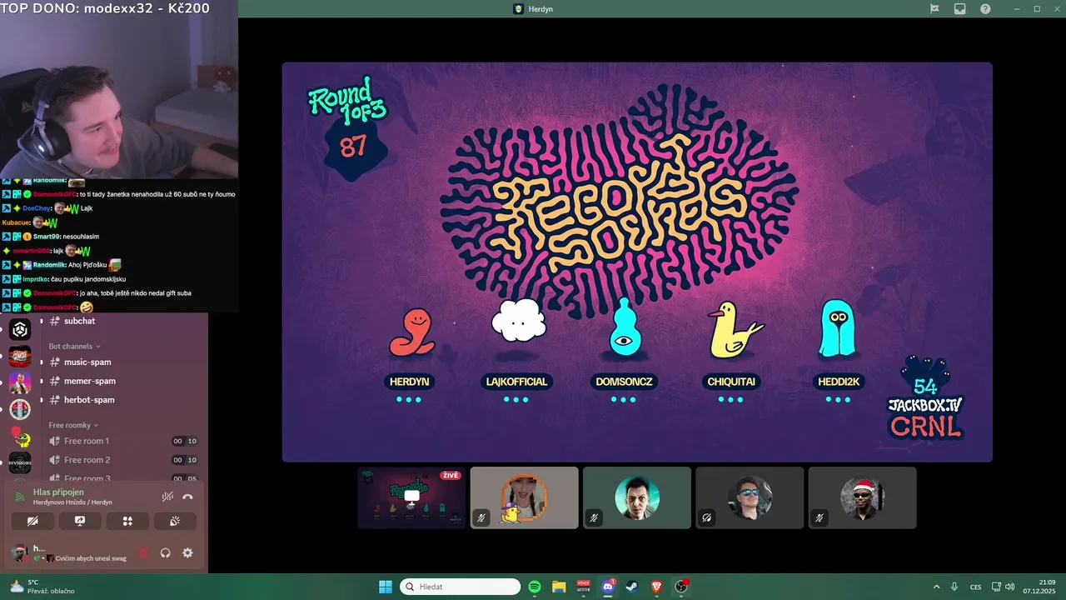Open File Explorer from the taskbar
The height and width of the screenshot is (600, 1066).
pos(559,587)
